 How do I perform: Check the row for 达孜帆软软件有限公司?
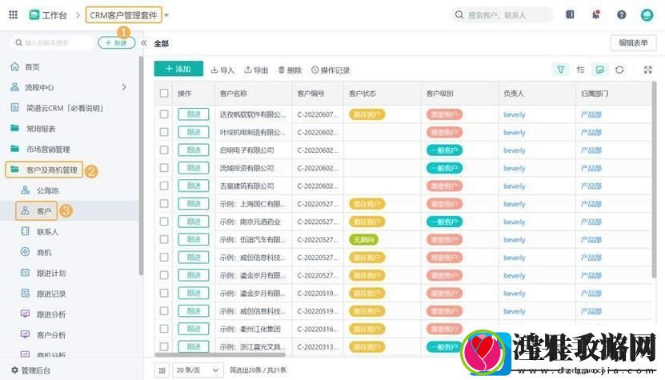(164, 114)
